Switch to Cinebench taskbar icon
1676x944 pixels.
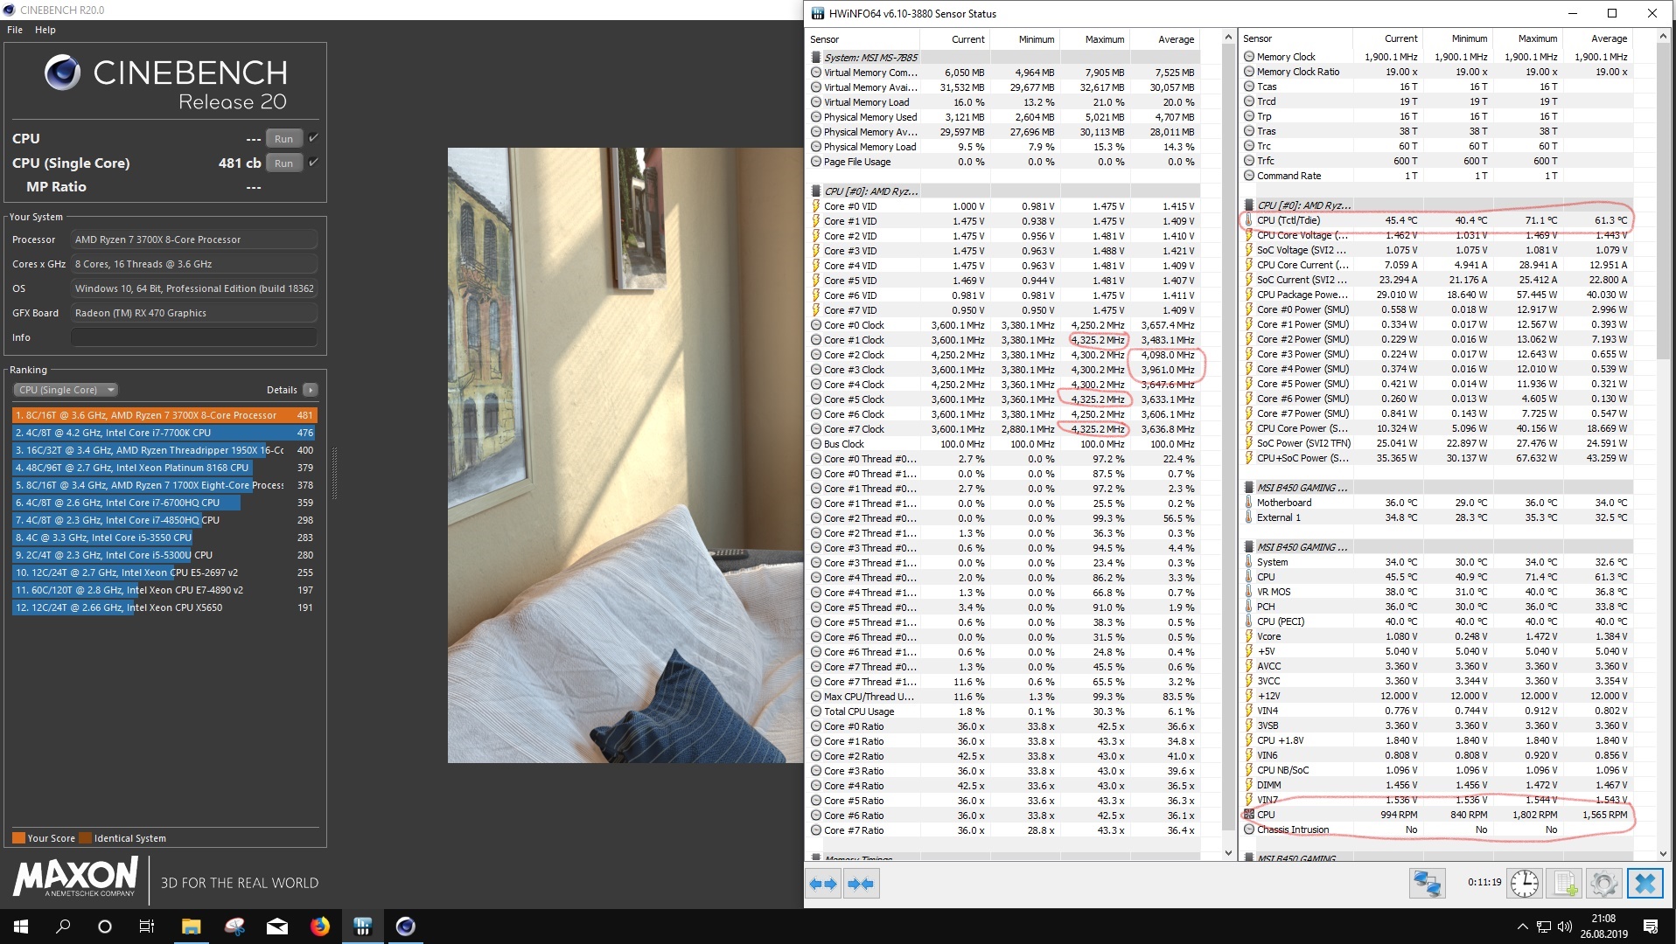406,927
